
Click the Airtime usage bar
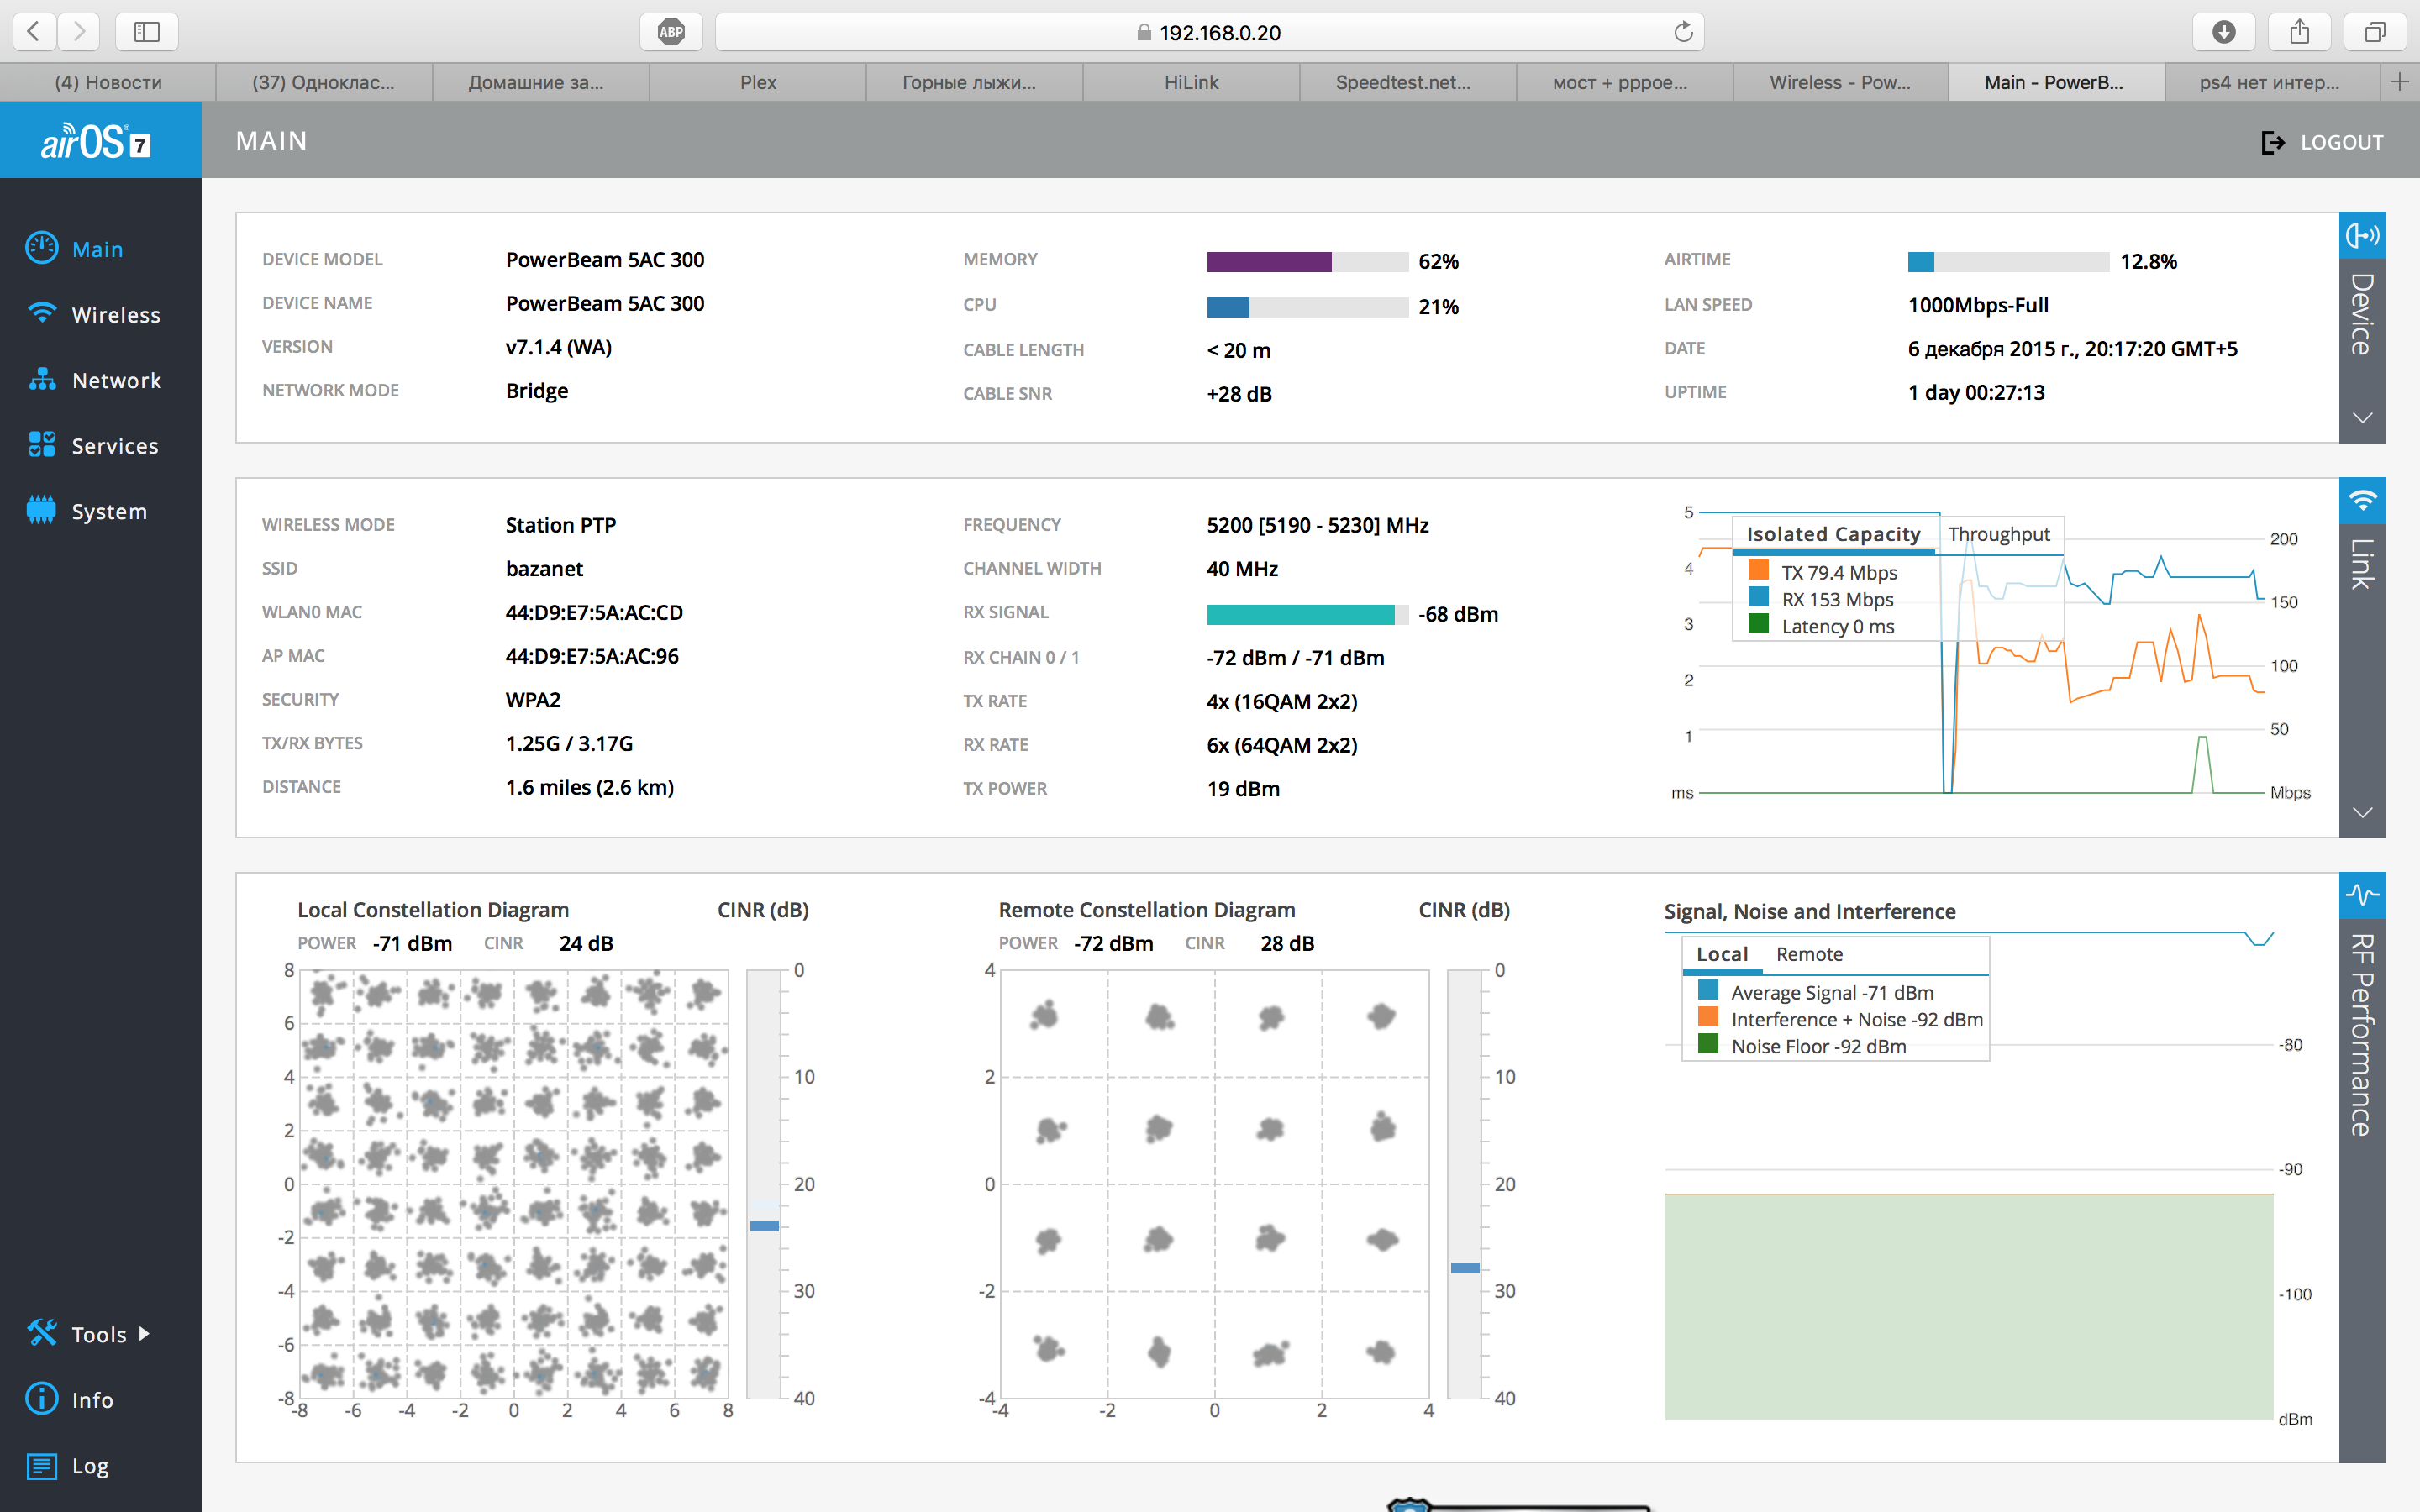click(x=2008, y=262)
